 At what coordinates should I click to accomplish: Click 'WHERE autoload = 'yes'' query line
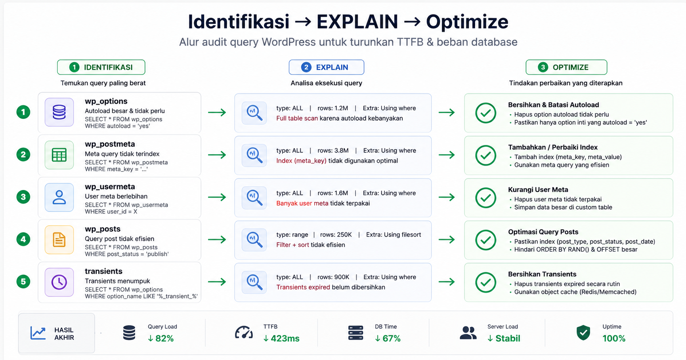click(x=117, y=126)
